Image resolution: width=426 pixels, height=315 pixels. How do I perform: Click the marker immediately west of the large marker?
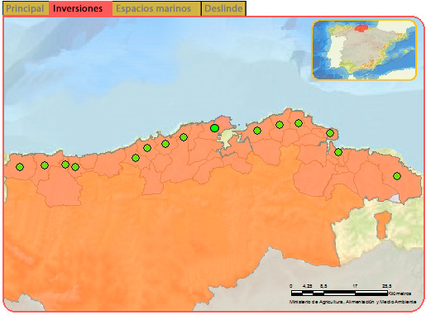184,137
